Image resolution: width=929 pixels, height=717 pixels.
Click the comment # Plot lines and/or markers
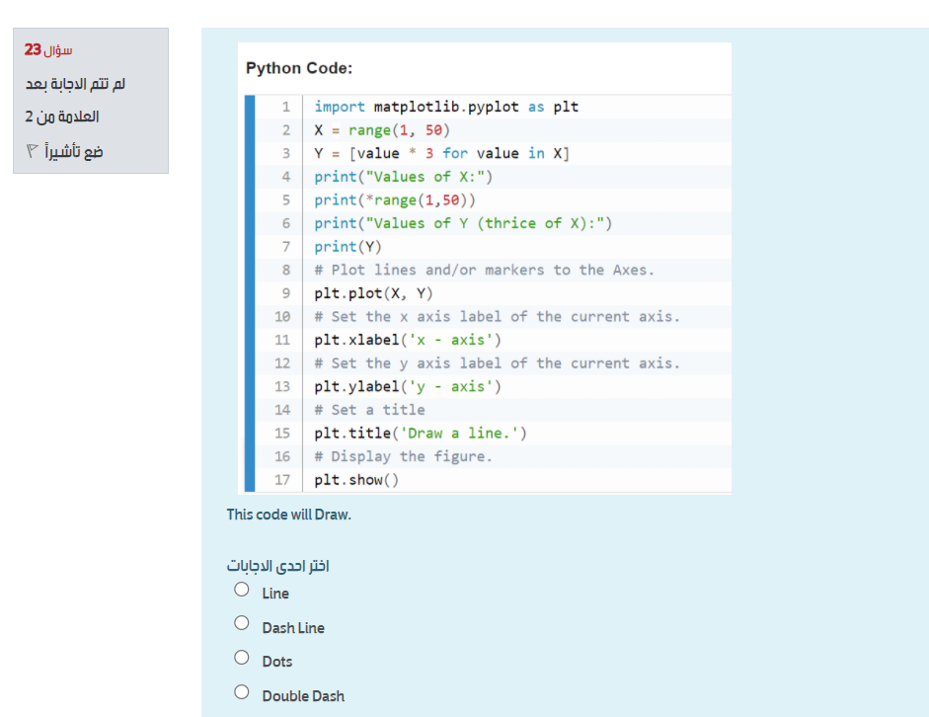484,271
